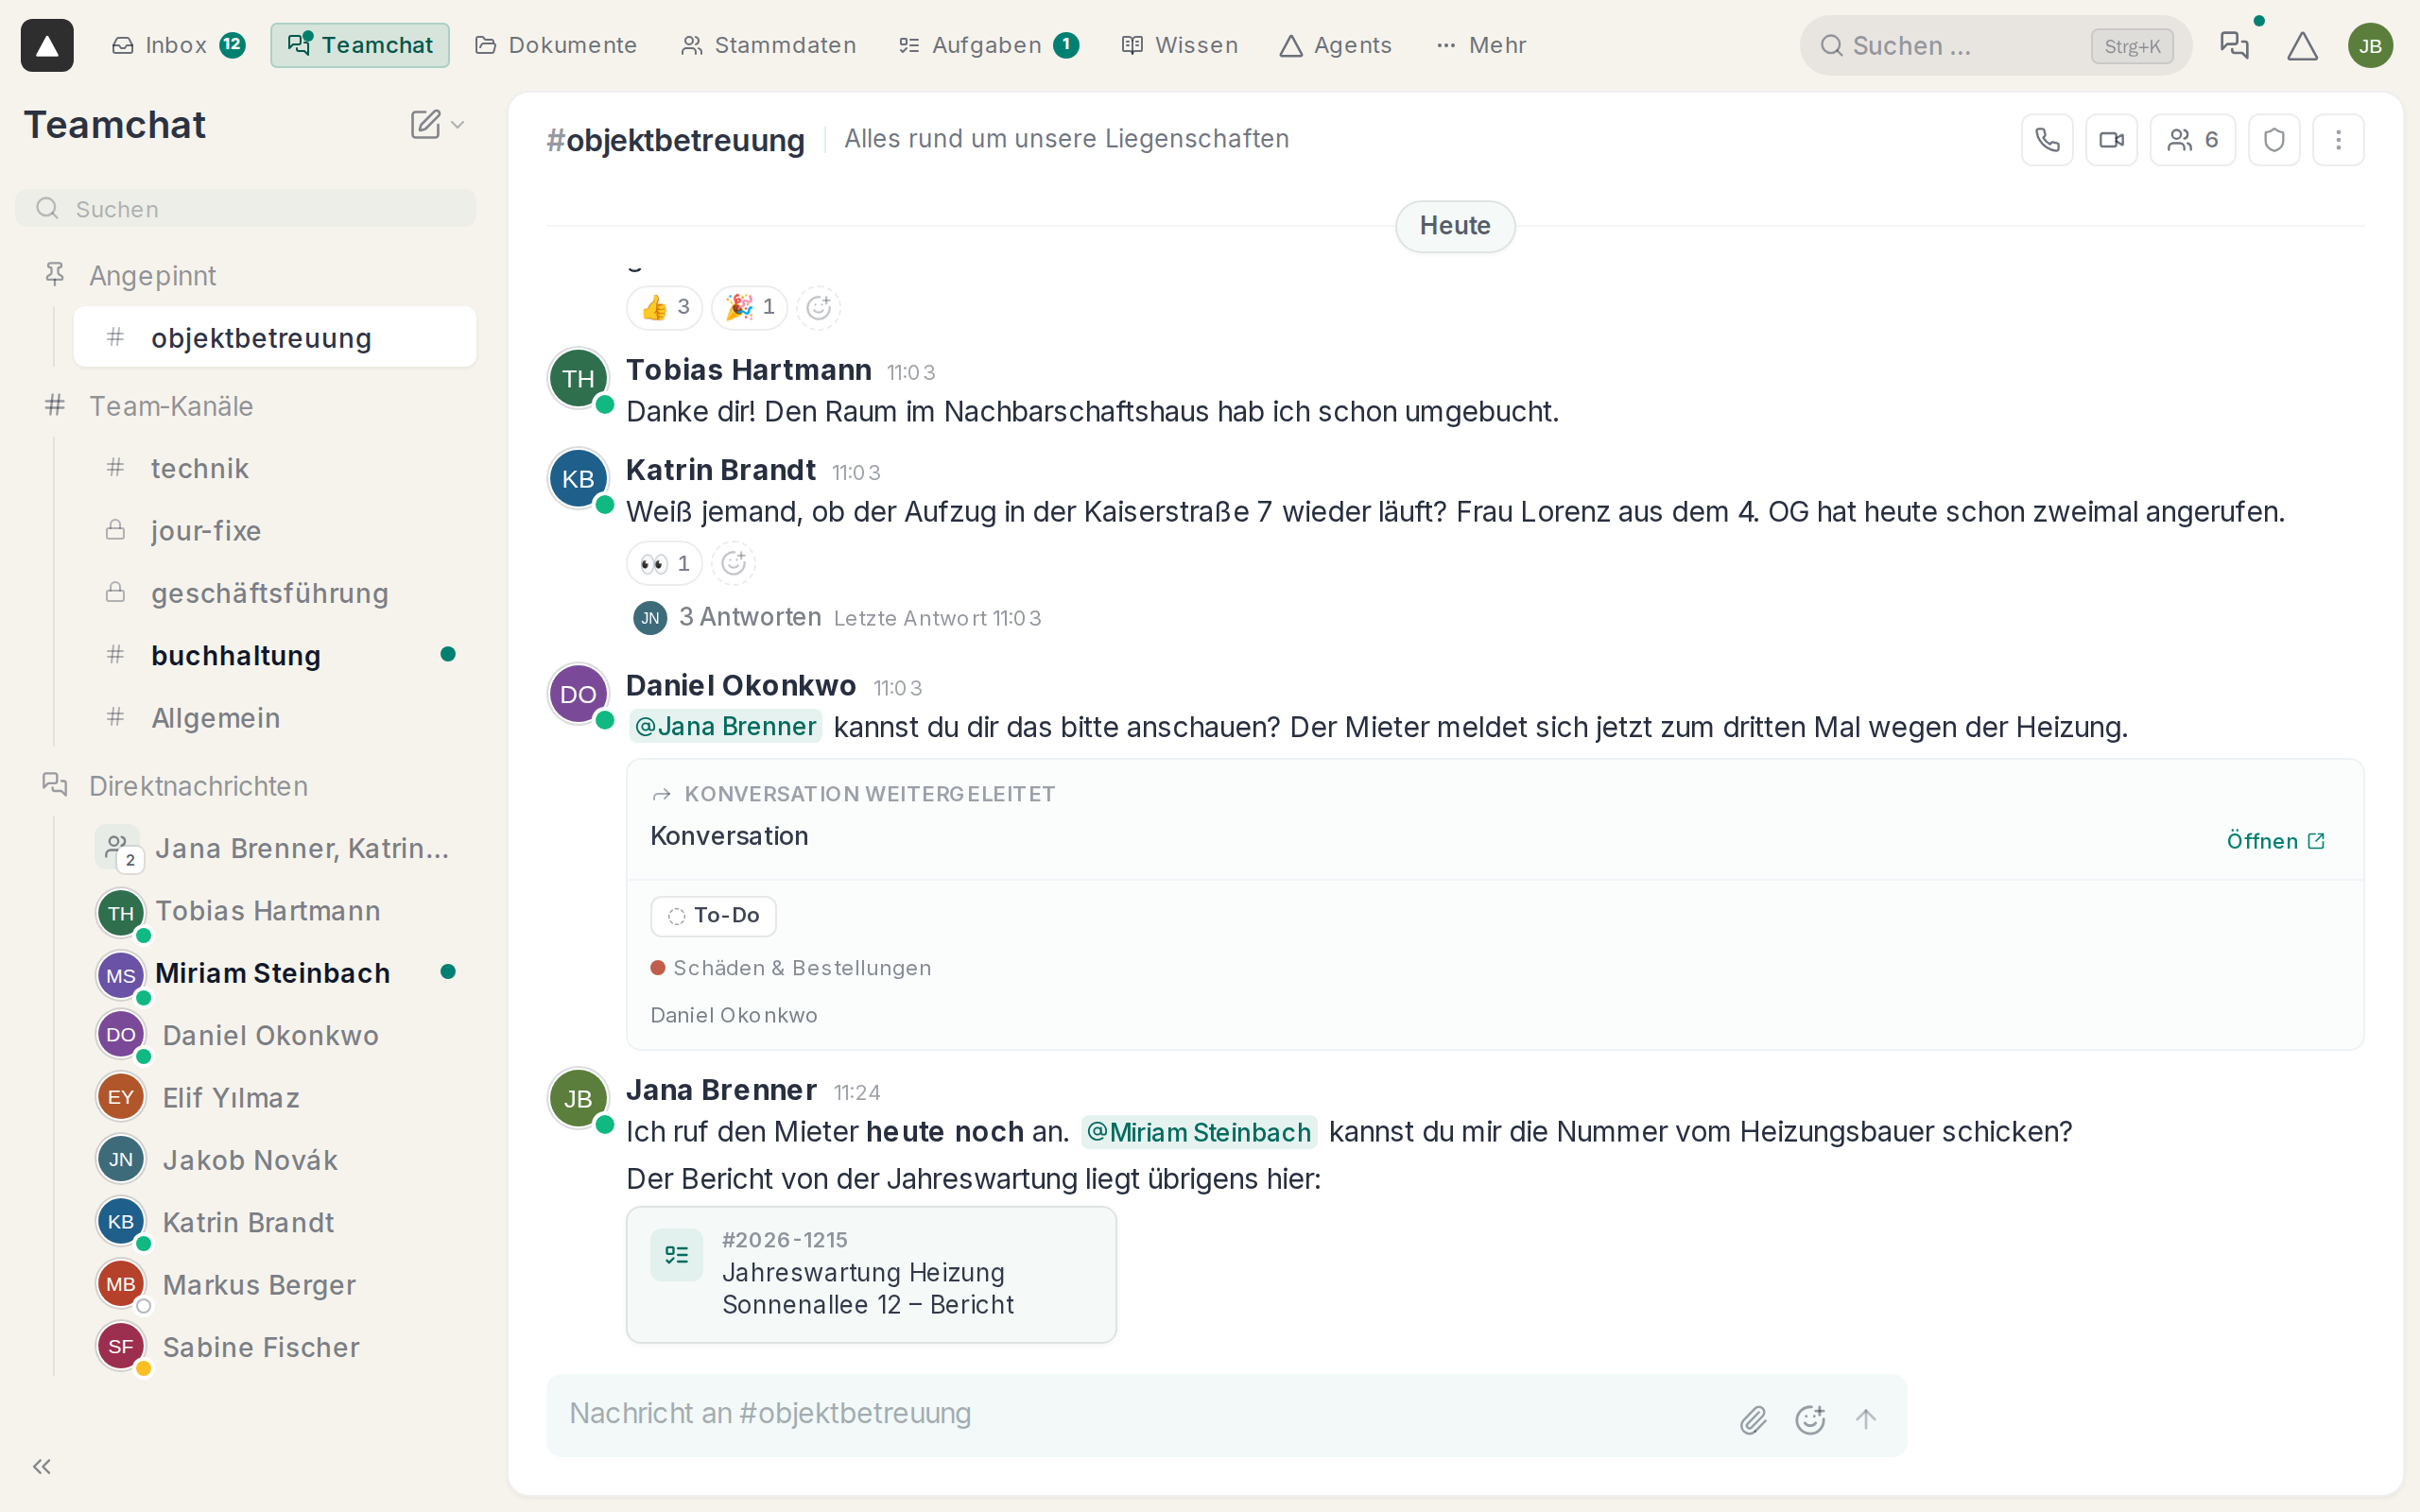This screenshot has width=2420, height=1512.
Task: Open the JB user avatar menu
Action: tap(2370, 45)
